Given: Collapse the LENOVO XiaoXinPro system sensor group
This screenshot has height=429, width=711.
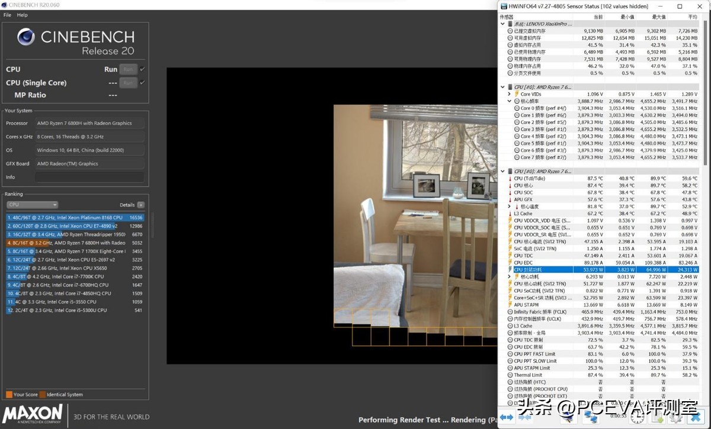Looking at the screenshot, I should 503,24.
